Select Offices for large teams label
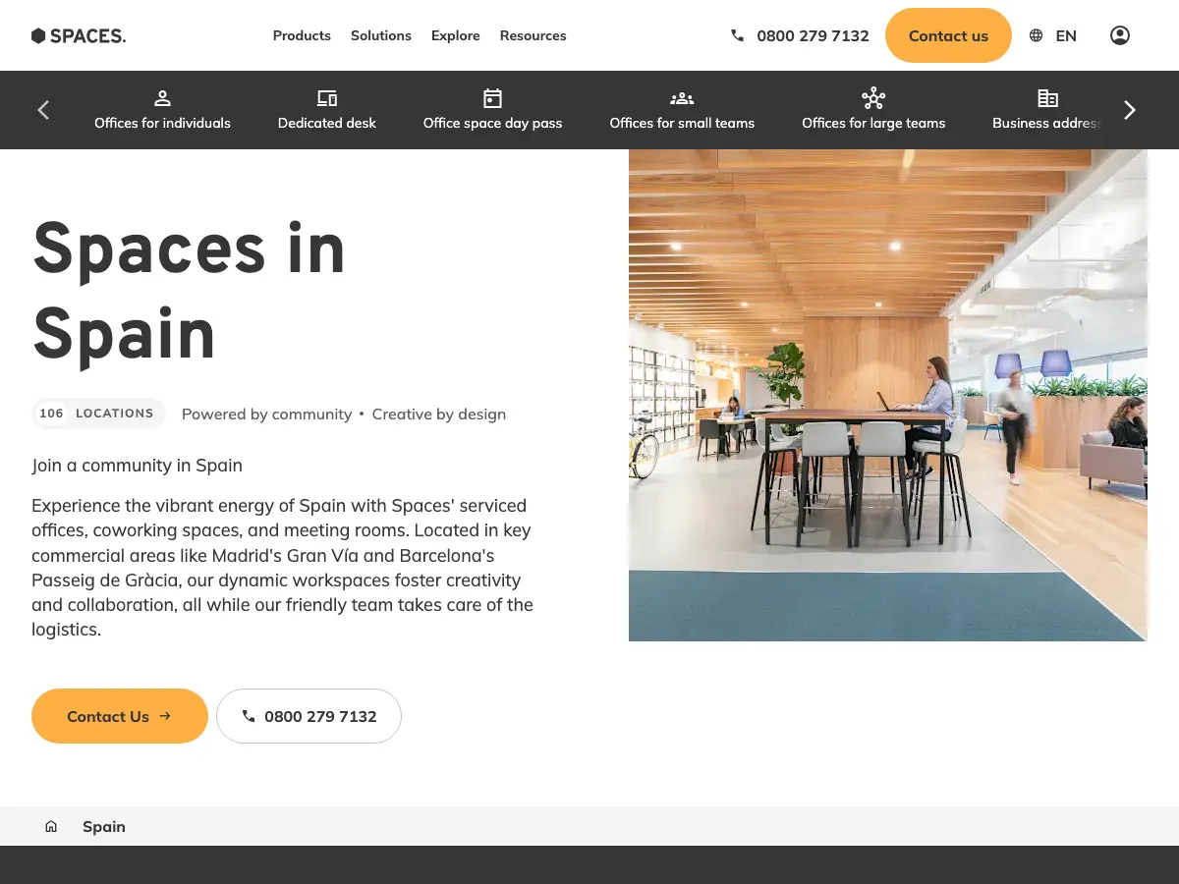 [x=873, y=123]
